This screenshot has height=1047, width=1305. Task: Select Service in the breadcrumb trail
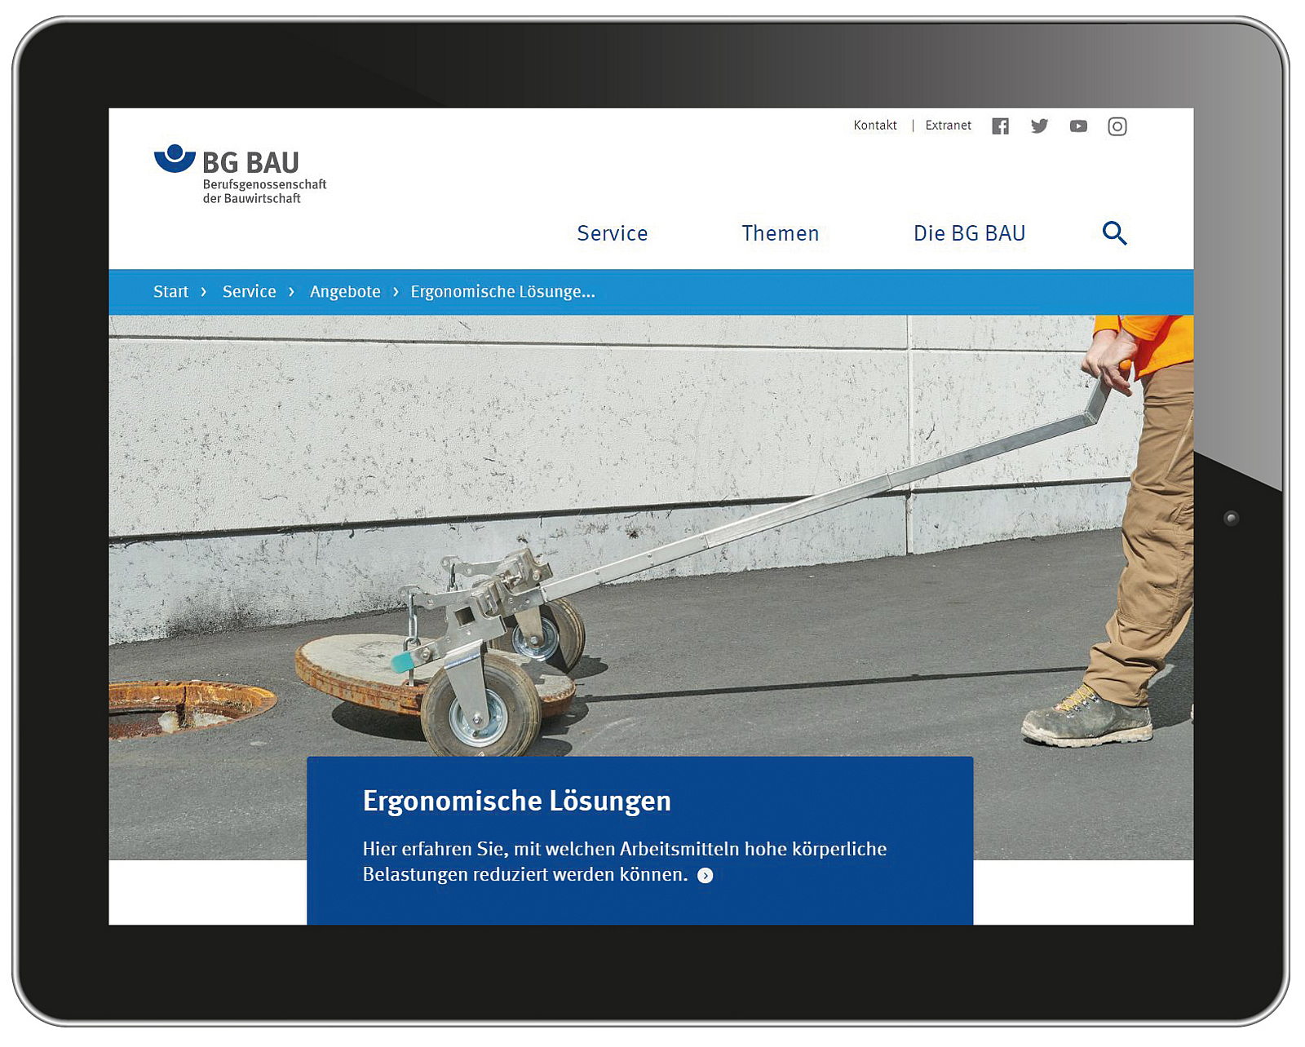pyautogui.click(x=249, y=292)
